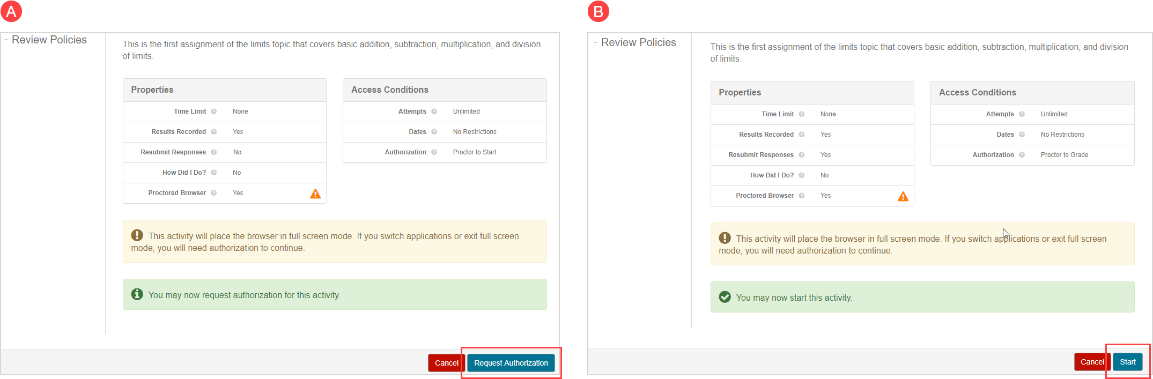
Task: Click the Proctored Browser help icon in panel A
Action: [214, 193]
